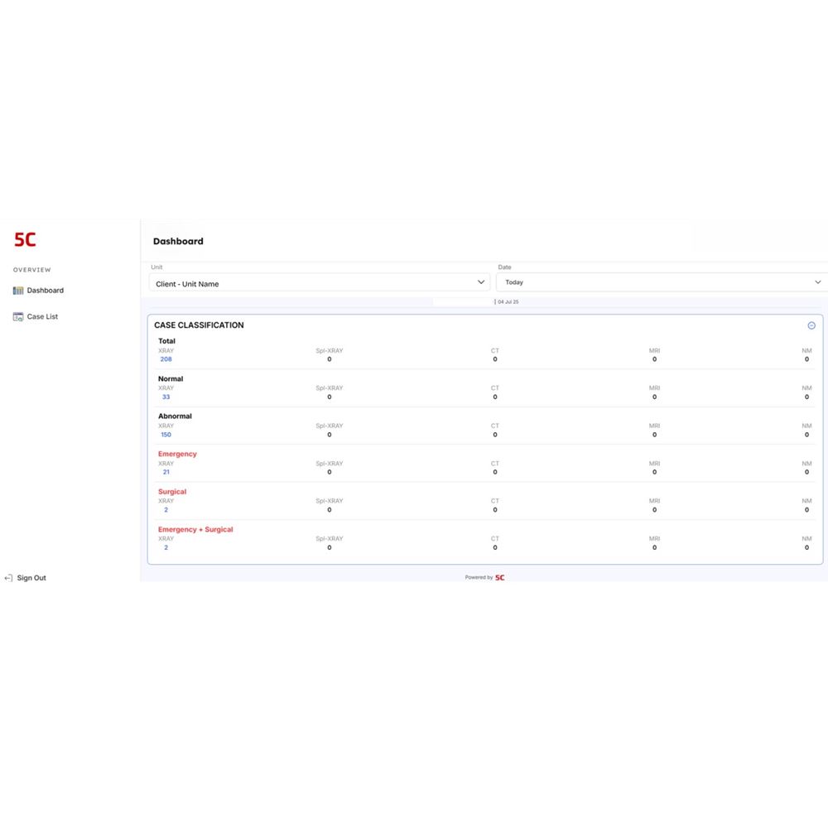
Task: Click the Sign Out arrow icon
Action: [8, 578]
